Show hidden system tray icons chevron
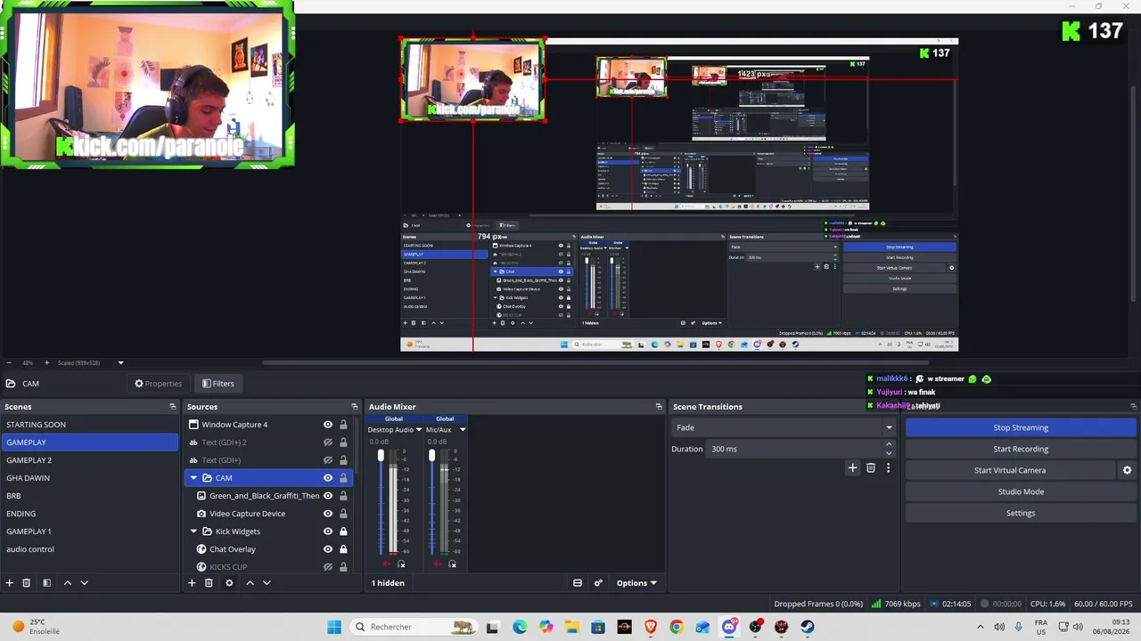Screen dimensions: 1141x641 pos(981,627)
